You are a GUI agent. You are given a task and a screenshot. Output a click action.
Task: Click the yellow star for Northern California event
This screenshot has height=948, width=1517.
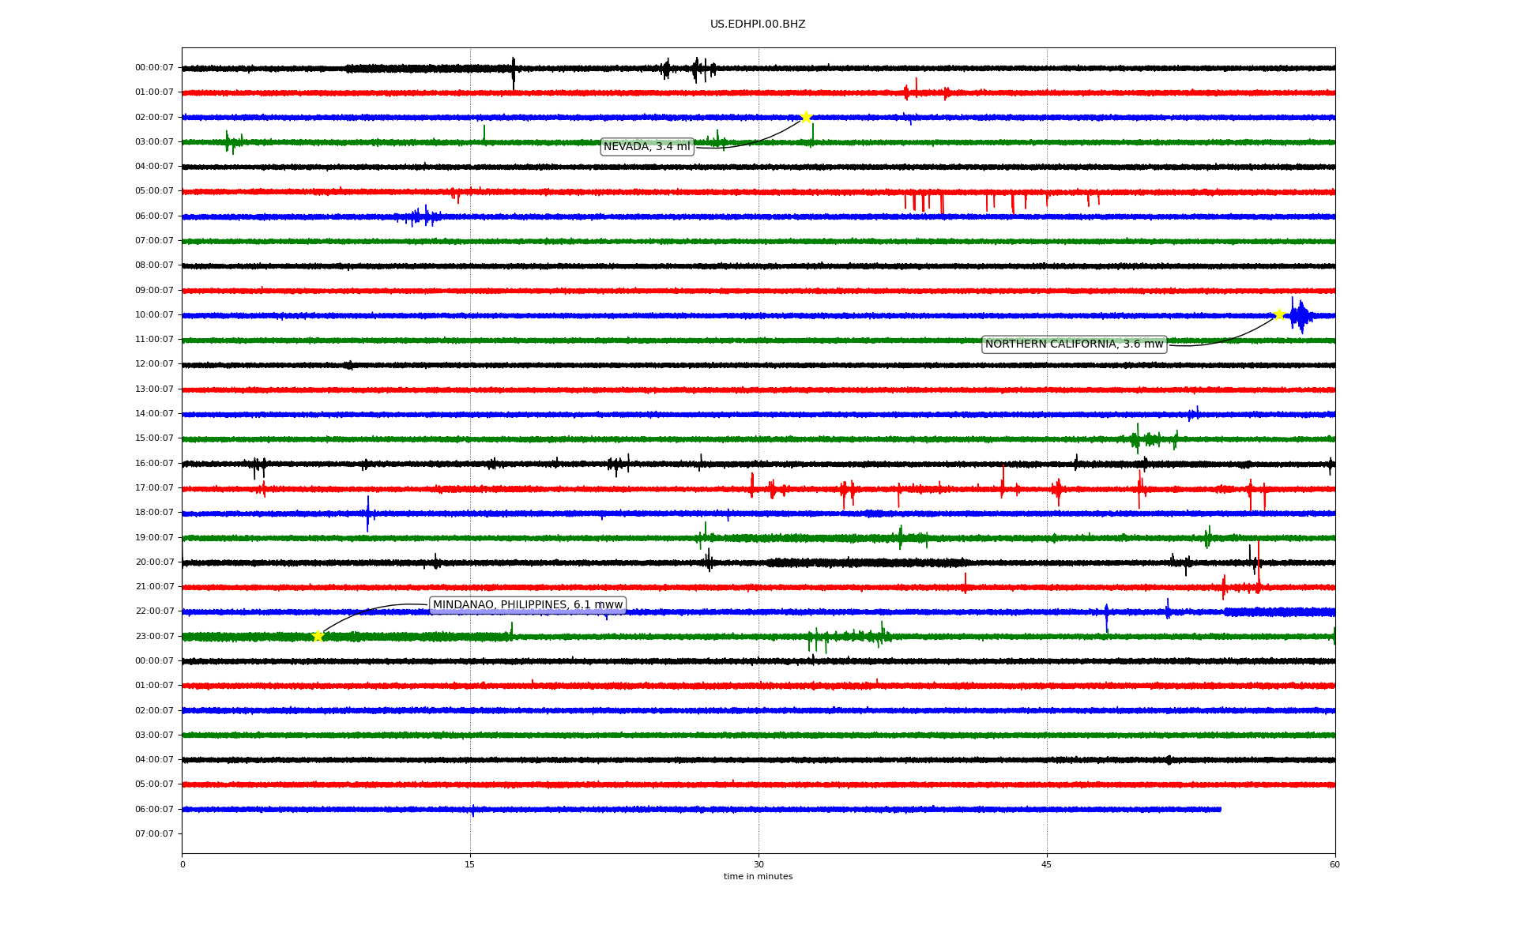click(x=1279, y=315)
